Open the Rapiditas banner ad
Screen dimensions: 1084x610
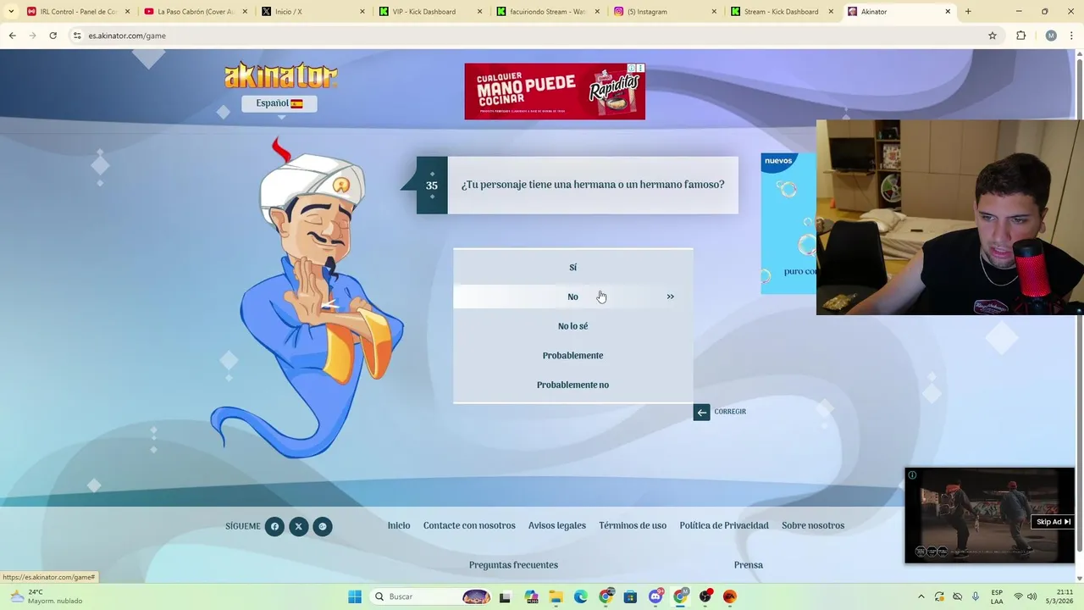(x=555, y=91)
